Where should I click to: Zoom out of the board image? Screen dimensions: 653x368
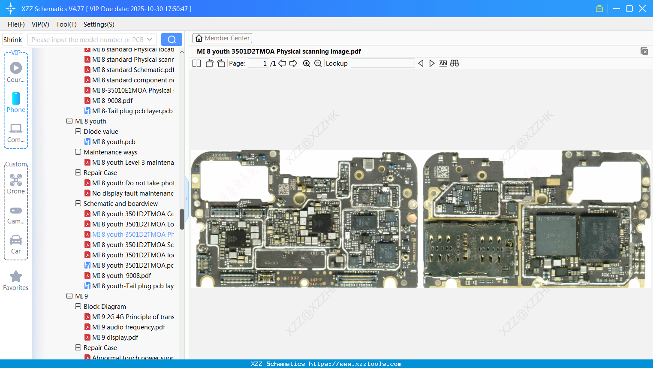click(318, 63)
